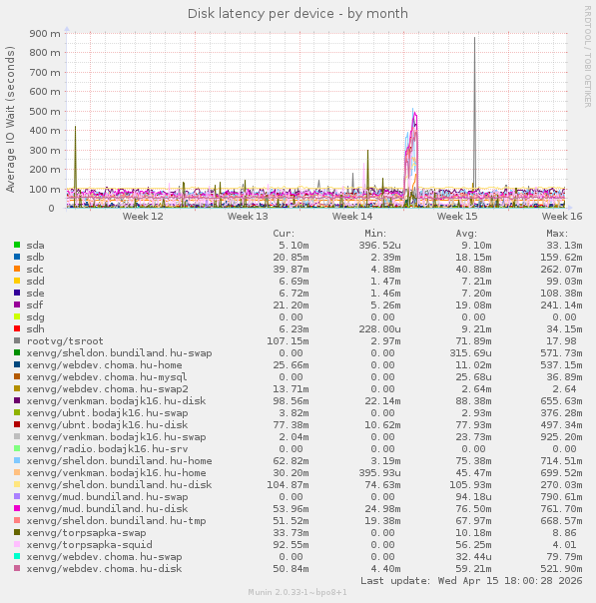Click 'xenvg/ubnt.bodajk16.hu-swap' legend label
The width and height of the screenshot is (596, 603).
(107, 413)
